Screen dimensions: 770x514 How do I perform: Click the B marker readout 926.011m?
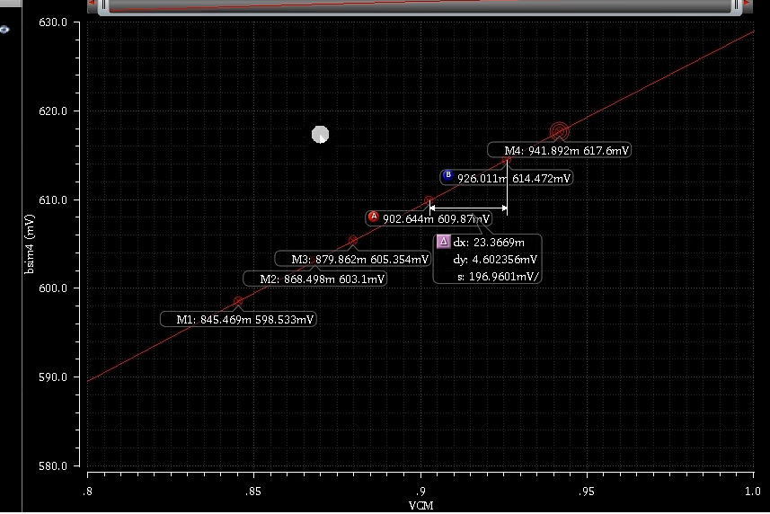(514, 179)
